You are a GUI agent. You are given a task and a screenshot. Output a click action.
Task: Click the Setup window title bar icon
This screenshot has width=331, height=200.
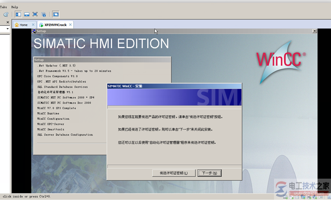(x=34, y=31)
